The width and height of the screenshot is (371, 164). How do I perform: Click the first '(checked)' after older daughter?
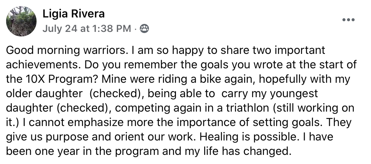(115, 94)
